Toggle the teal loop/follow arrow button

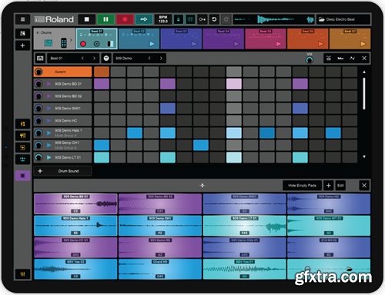pos(144,19)
